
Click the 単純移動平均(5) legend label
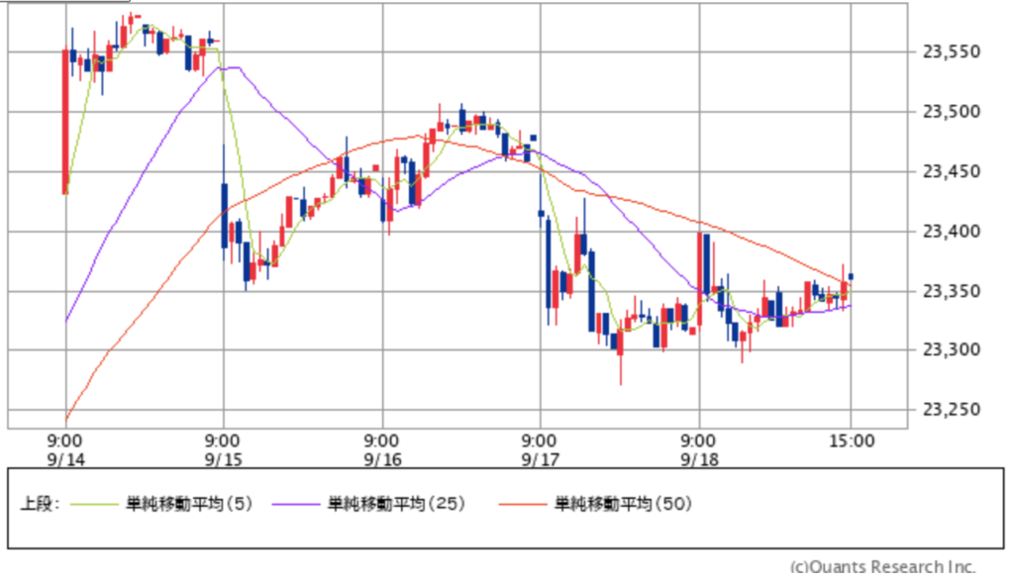tap(189, 504)
